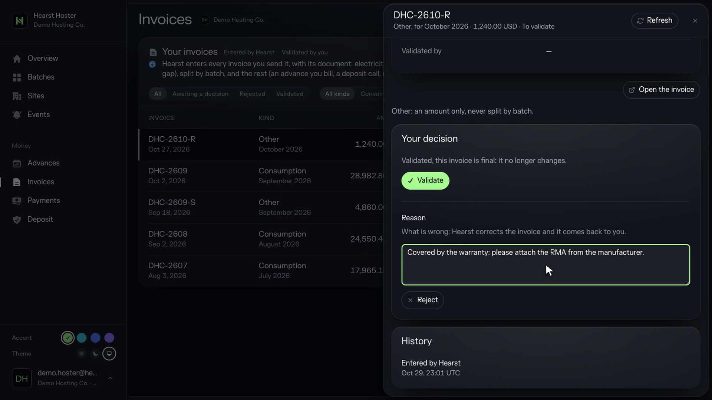Click the green Validate button
This screenshot has width=712, height=400.
[425, 181]
